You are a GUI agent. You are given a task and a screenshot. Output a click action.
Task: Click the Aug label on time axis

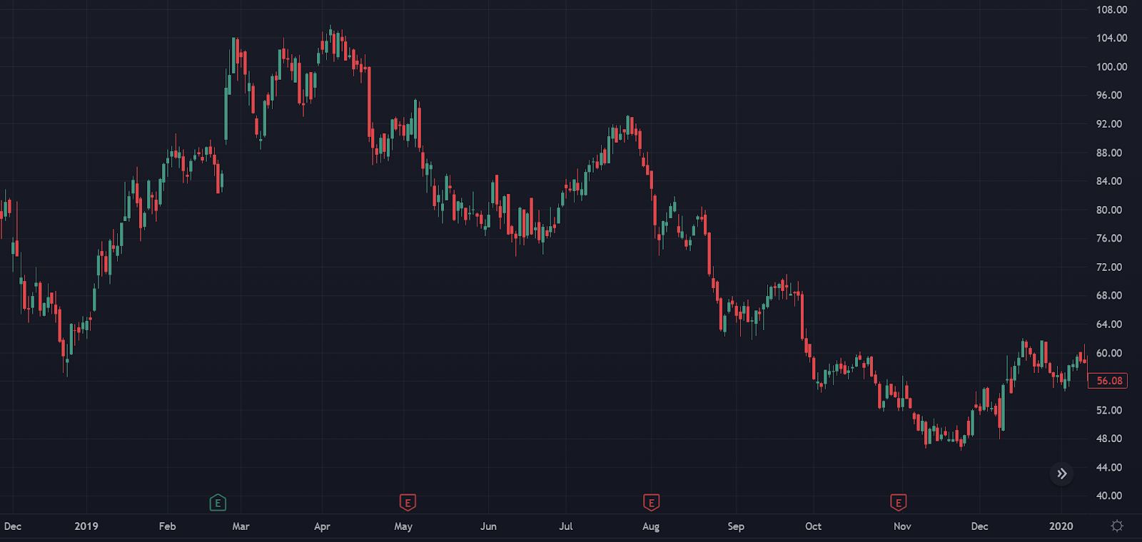coord(651,526)
